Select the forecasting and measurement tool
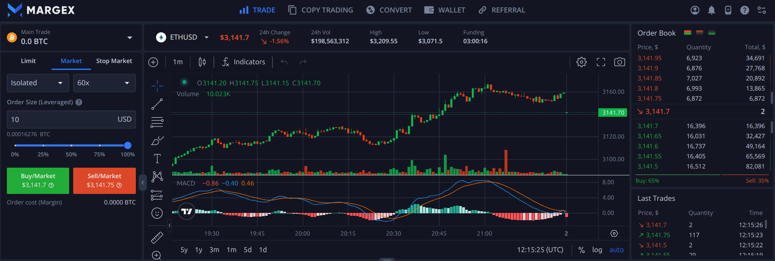 coord(157,195)
